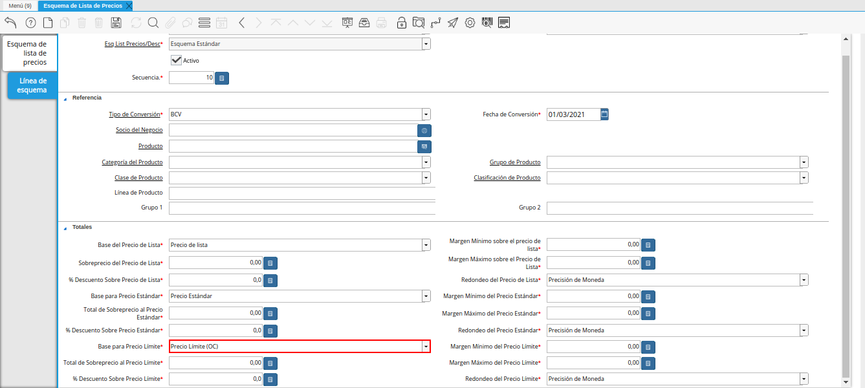
Task: Click the undo back arrow icon
Action: click(10, 23)
